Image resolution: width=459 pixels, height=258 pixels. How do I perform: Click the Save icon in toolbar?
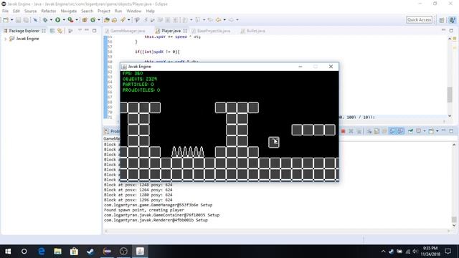pos(18,20)
